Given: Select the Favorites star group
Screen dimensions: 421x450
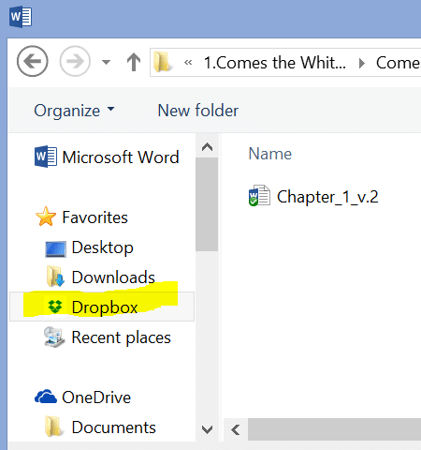Looking at the screenshot, I should (x=81, y=217).
